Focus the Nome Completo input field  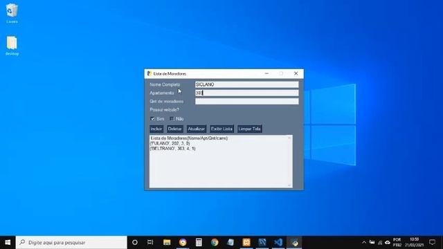click(x=246, y=84)
